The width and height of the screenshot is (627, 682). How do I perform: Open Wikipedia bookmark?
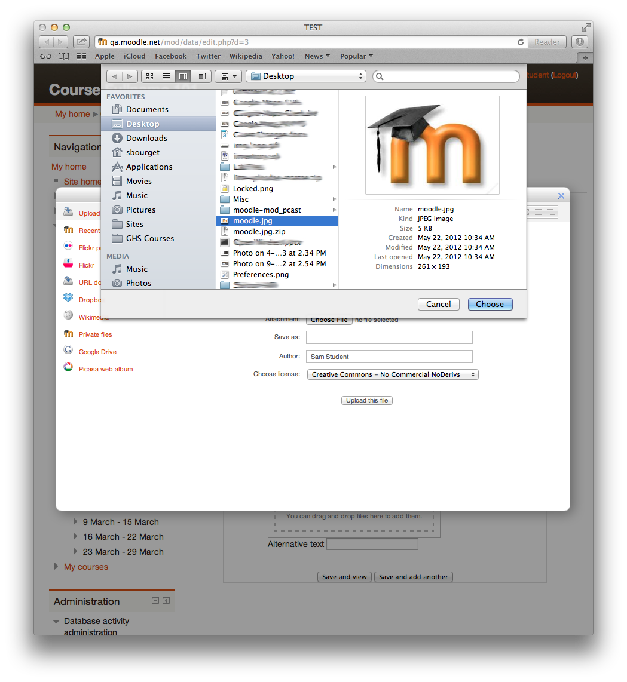point(246,56)
